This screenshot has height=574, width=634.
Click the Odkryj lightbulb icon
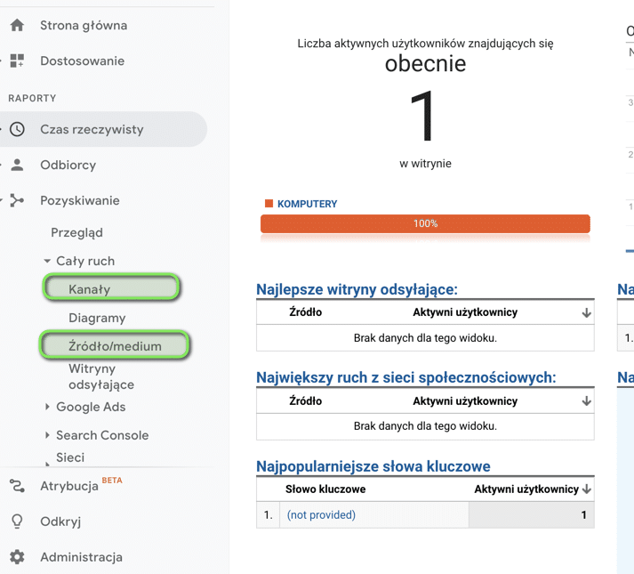(17, 521)
